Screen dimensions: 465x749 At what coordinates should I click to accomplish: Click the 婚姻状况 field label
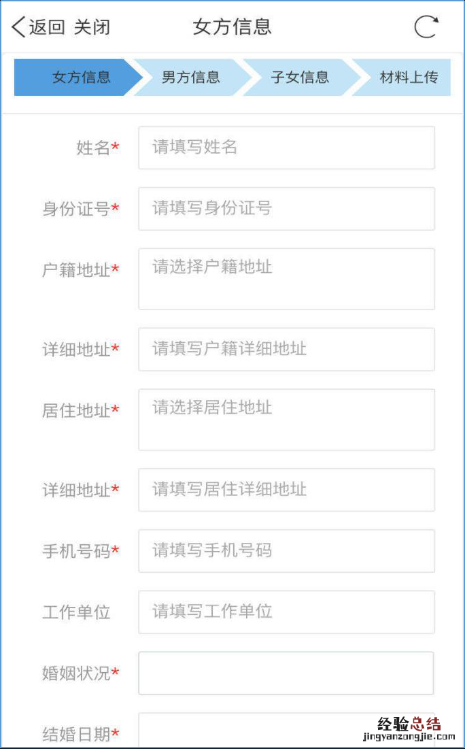coord(76,673)
